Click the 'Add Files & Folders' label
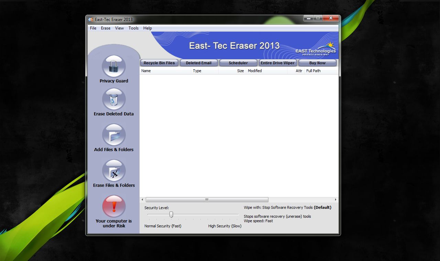440x261 pixels. (x=114, y=150)
